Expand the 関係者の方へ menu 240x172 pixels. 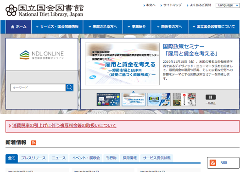pyautogui.click(x=170, y=27)
